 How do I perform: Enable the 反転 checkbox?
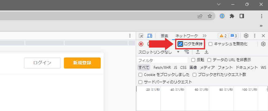coord(193,60)
